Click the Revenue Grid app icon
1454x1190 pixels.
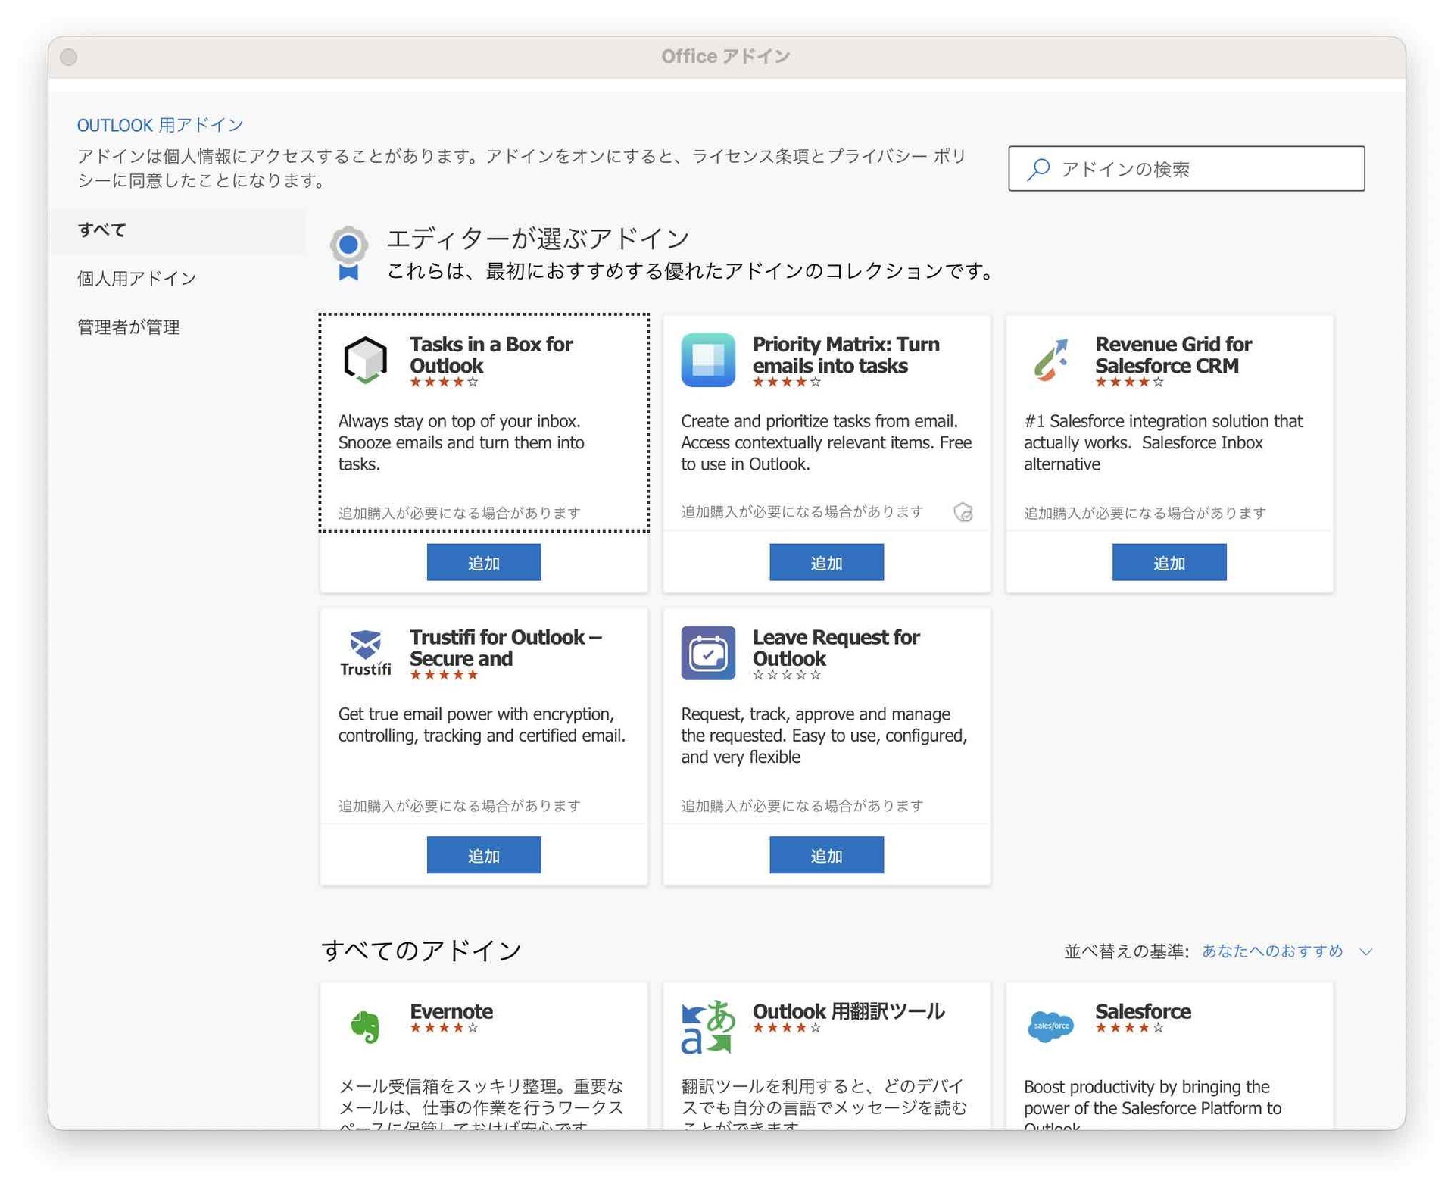(x=1051, y=360)
